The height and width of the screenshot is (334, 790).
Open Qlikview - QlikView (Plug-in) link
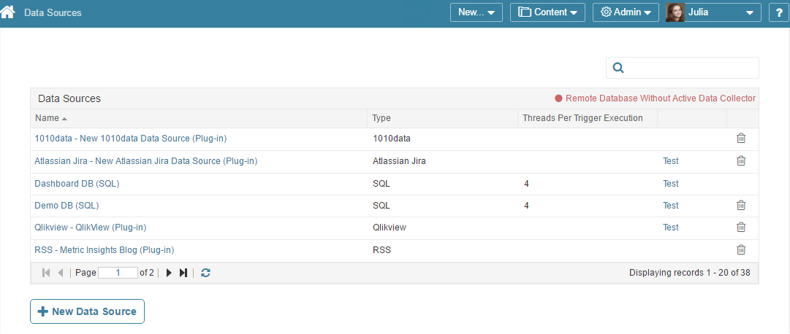coord(90,228)
